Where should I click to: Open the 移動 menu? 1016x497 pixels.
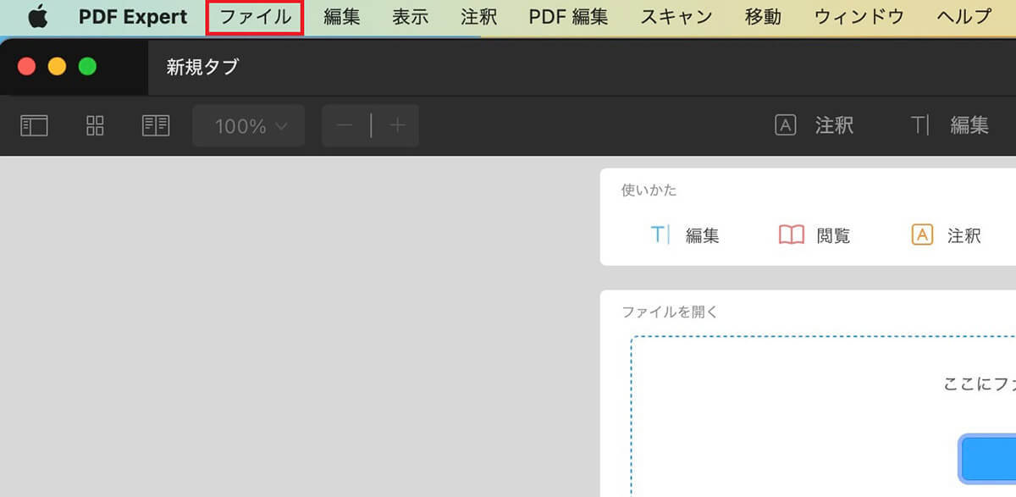pyautogui.click(x=763, y=16)
